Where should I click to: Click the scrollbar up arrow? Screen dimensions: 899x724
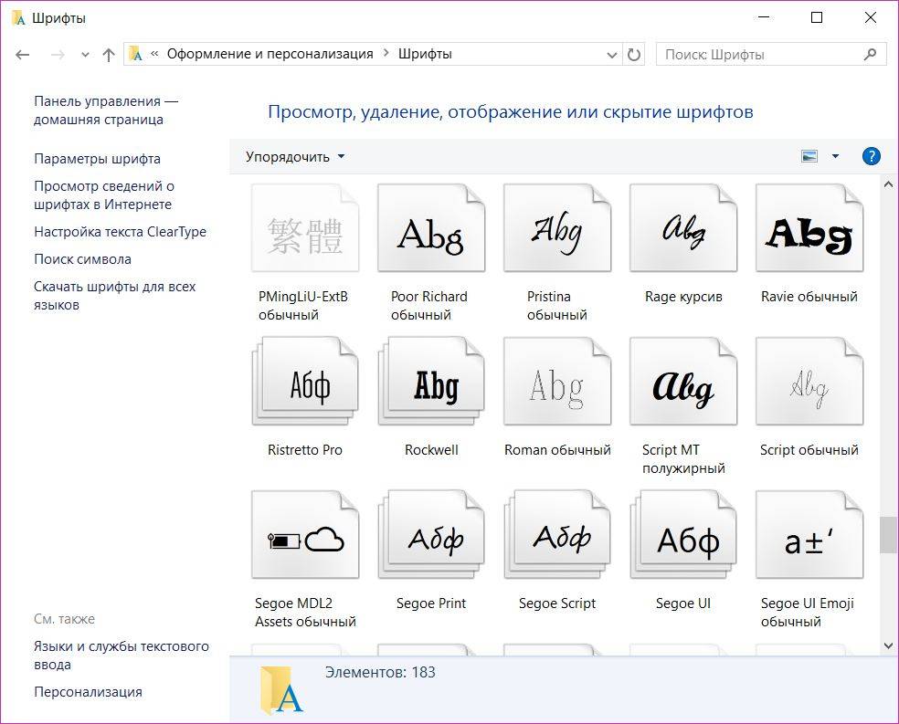889,184
